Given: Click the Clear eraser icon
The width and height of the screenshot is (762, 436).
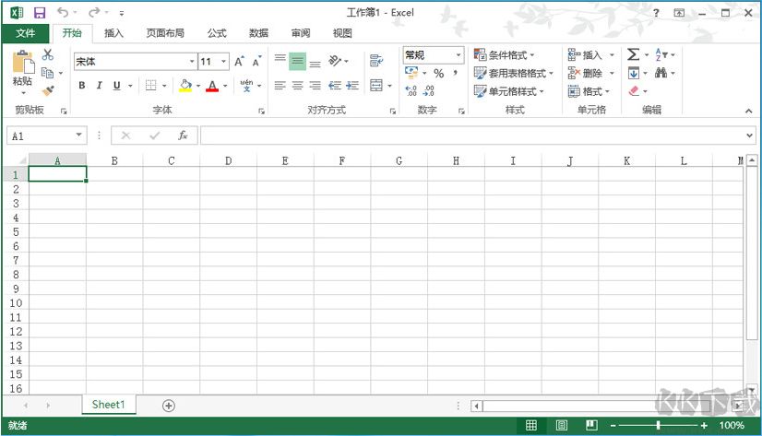Looking at the screenshot, I should point(633,90).
